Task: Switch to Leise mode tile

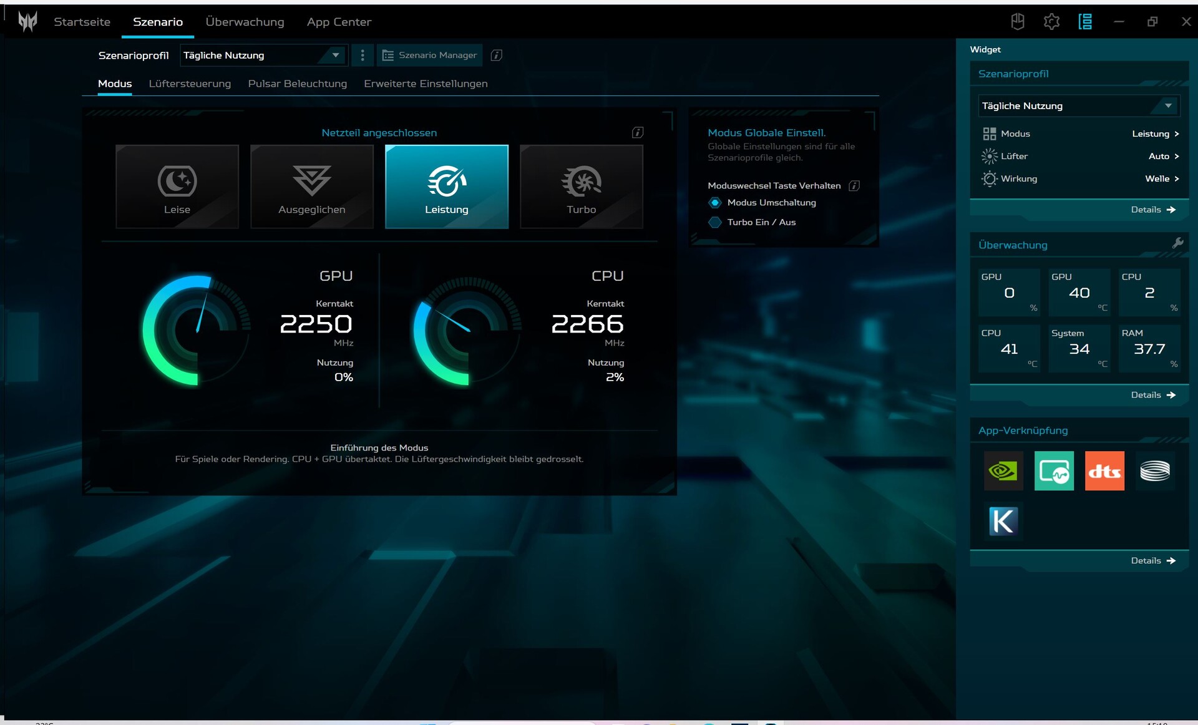Action: 177,187
